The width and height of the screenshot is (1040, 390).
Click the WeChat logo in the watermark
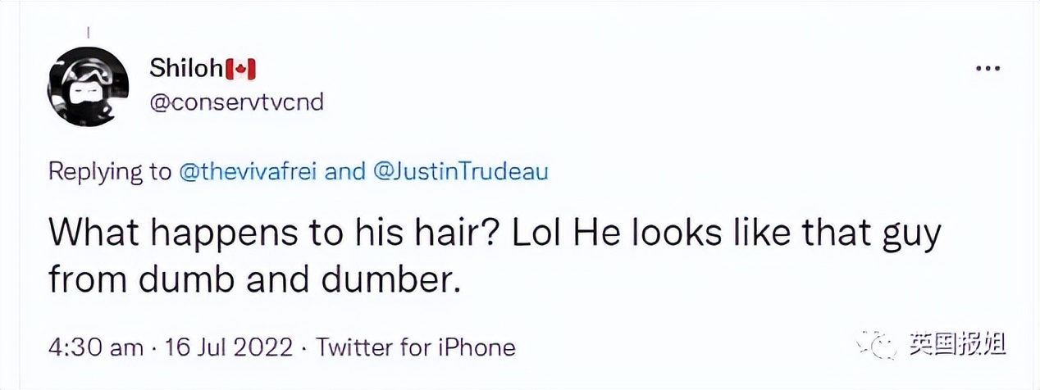pyautogui.click(x=876, y=344)
